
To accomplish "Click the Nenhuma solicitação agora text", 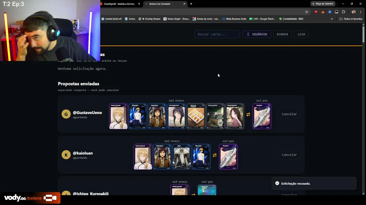I will coord(82,69).
